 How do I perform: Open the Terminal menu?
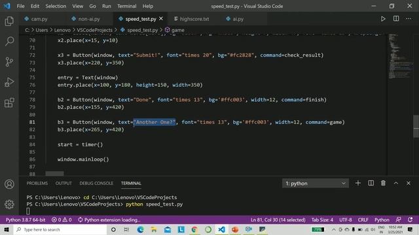click(126, 6)
